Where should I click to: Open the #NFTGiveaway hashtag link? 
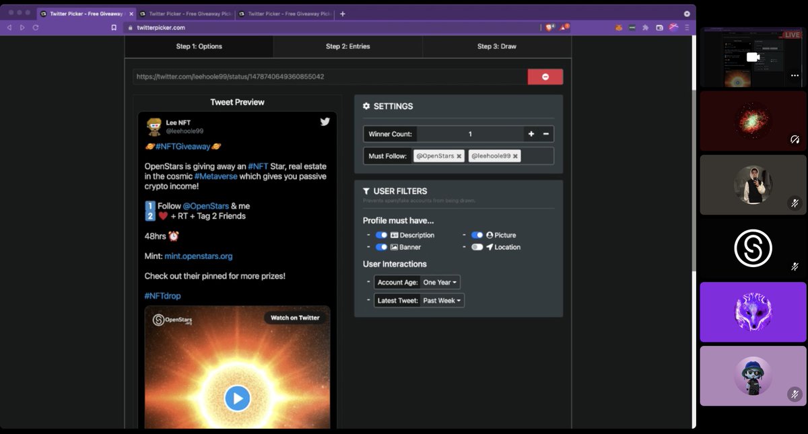(x=182, y=146)
